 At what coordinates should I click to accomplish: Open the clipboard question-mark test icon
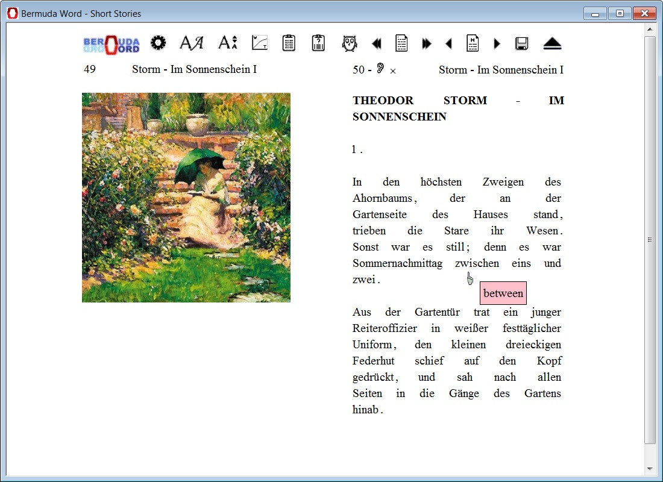click(x=318, y=43)
